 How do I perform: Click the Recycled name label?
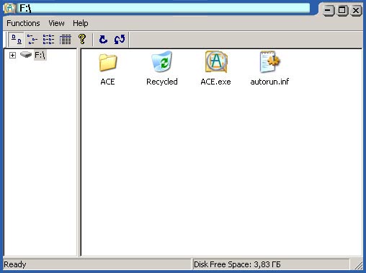[162, 82]
